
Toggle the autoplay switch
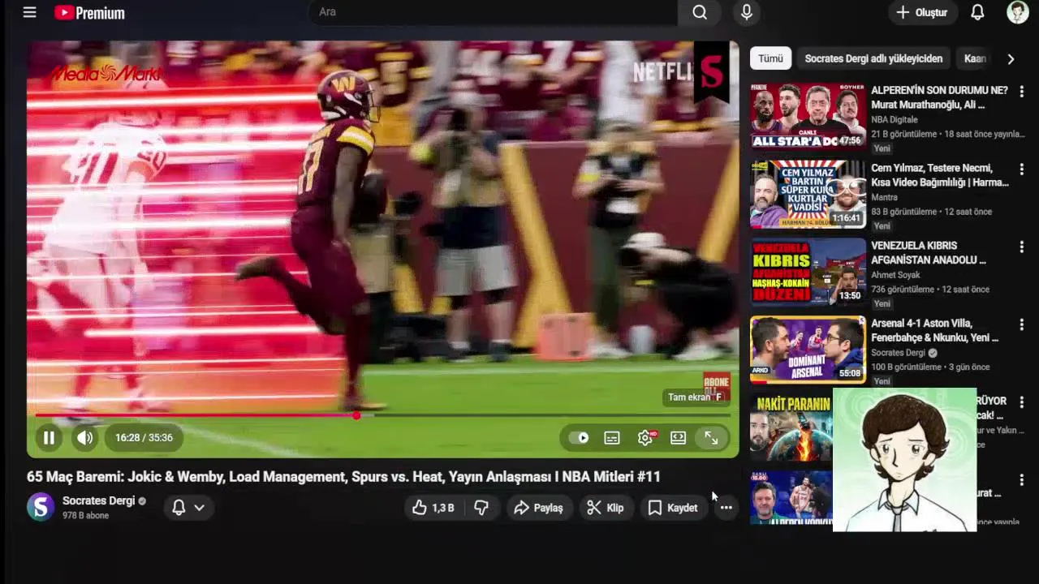click(579, 438)
